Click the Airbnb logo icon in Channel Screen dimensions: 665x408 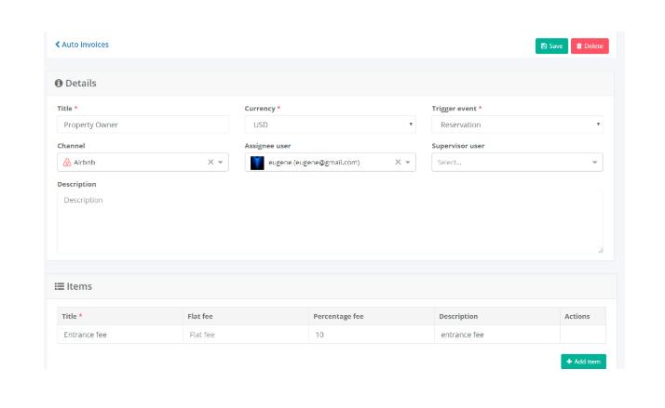click(67, 162)
